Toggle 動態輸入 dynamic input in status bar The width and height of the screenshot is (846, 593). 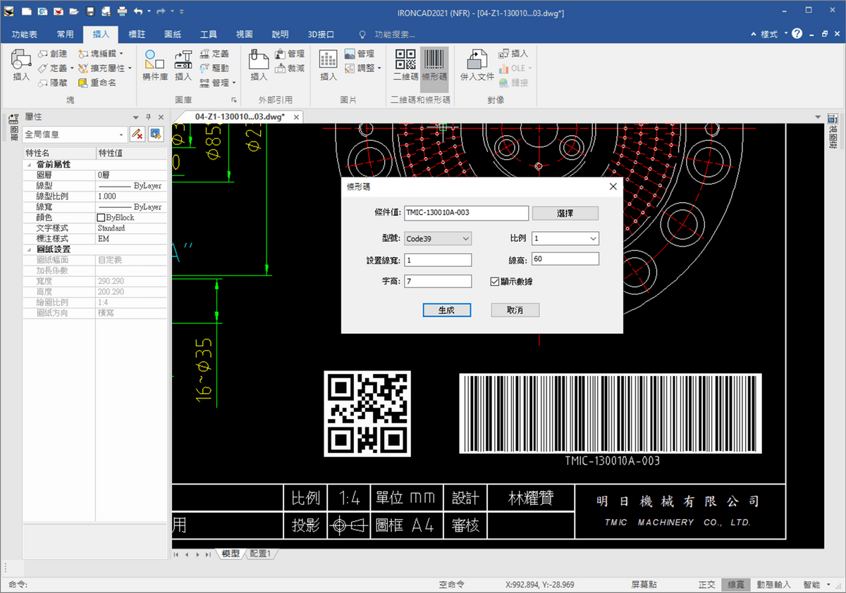coord(773,585)
